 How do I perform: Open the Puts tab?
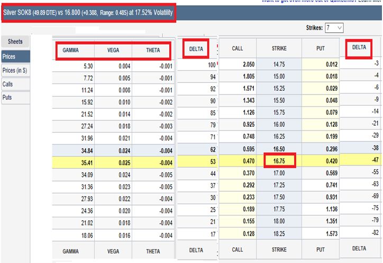pos(15,98)
